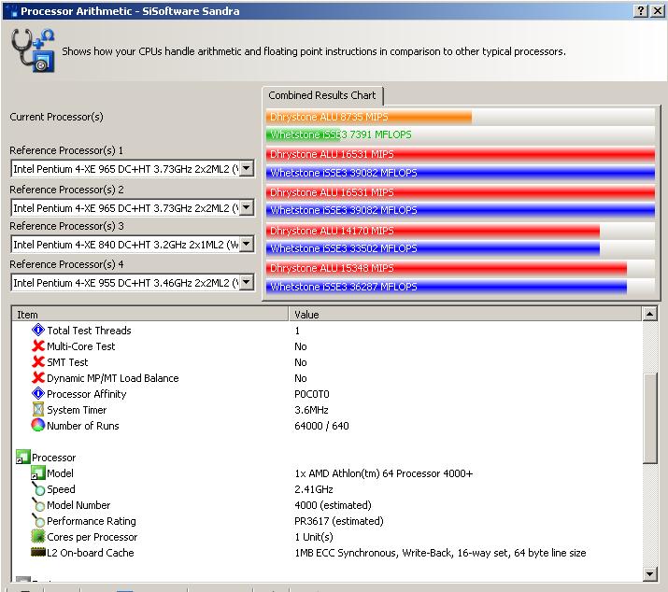Click the 4000 (estimated) model number value
The width and height of the screenshot is (668, 592).
tap(333, 505)
